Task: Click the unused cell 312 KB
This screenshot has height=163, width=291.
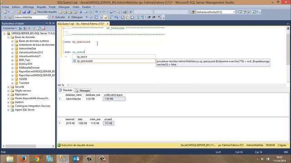Action: point(109,123)
